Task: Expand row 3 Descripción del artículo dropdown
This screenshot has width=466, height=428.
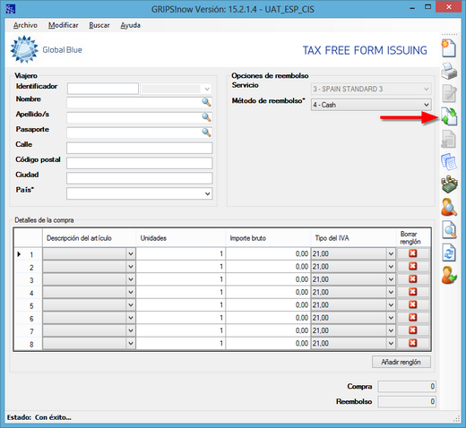Action: click(x=131, y=279)
